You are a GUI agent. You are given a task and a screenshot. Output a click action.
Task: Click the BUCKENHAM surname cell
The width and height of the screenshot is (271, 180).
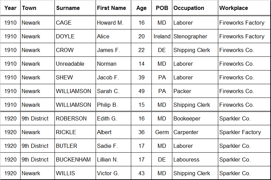pos(73,159)
